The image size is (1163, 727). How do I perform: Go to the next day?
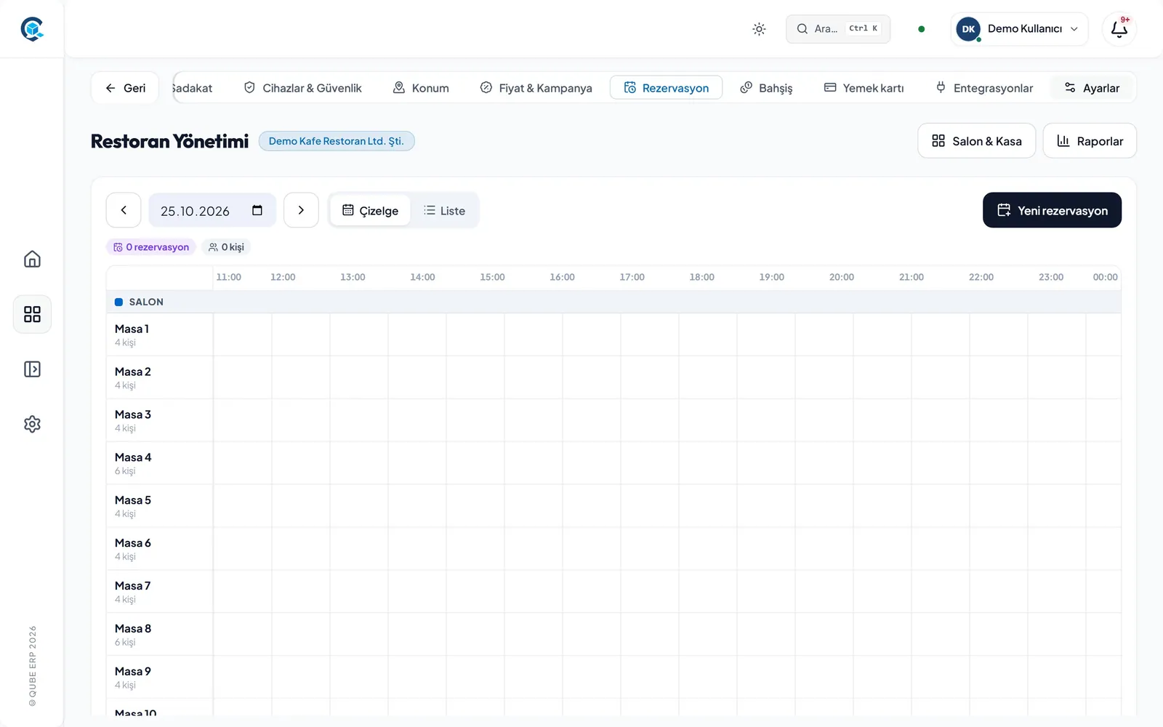[x=301, y=210]
